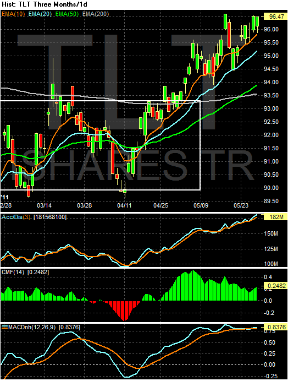The image size is (288, 381).
Task: Click the Acc/Dis(3) indicator label
Action: click(x=16, y=217)
